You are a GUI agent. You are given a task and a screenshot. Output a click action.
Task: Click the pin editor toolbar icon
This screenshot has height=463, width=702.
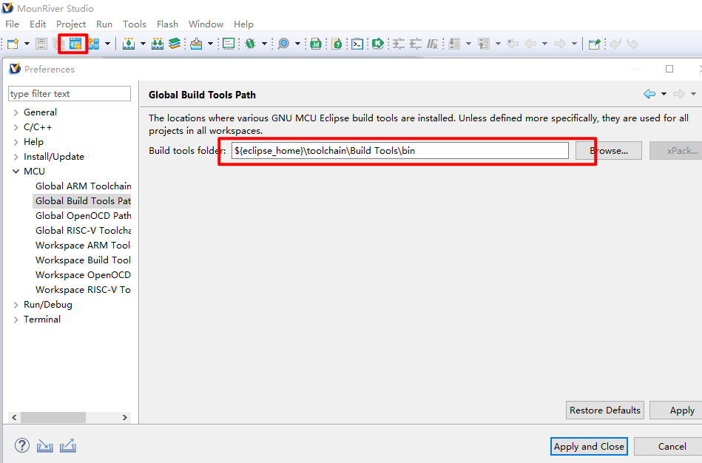pyautogui.click(x=593, y=44)
